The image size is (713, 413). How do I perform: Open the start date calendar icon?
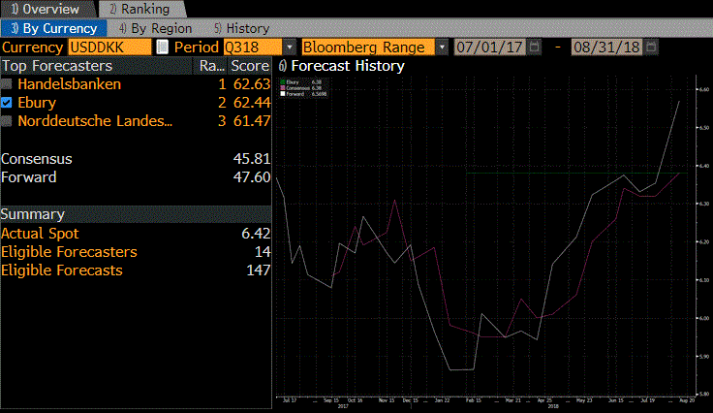pyautogui.click(x=535, y=47)
